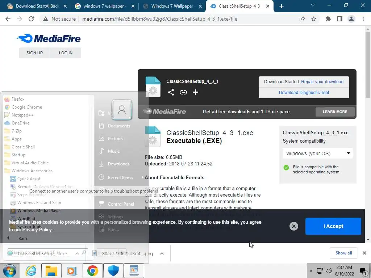Open Windows Start orb on taskbar
Image resolution: width=371 pixels, height=278 pixels.
pyautogui.click(x=9, y=271)
